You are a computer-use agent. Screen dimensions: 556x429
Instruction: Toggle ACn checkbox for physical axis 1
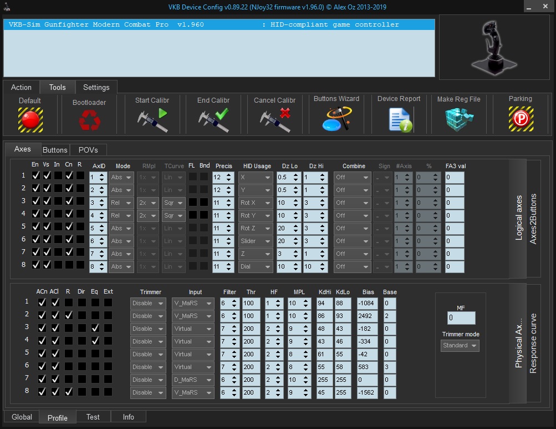pos(42,302)
